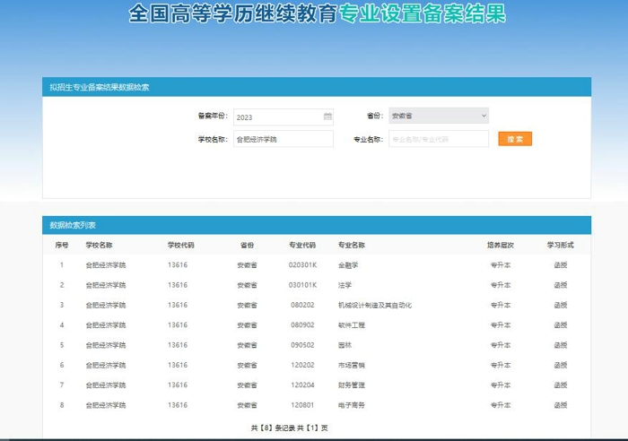Screen dimensions: 628x441
Task: Select major name 机械设计制造及其自动化
Action: tap(375, 305)
